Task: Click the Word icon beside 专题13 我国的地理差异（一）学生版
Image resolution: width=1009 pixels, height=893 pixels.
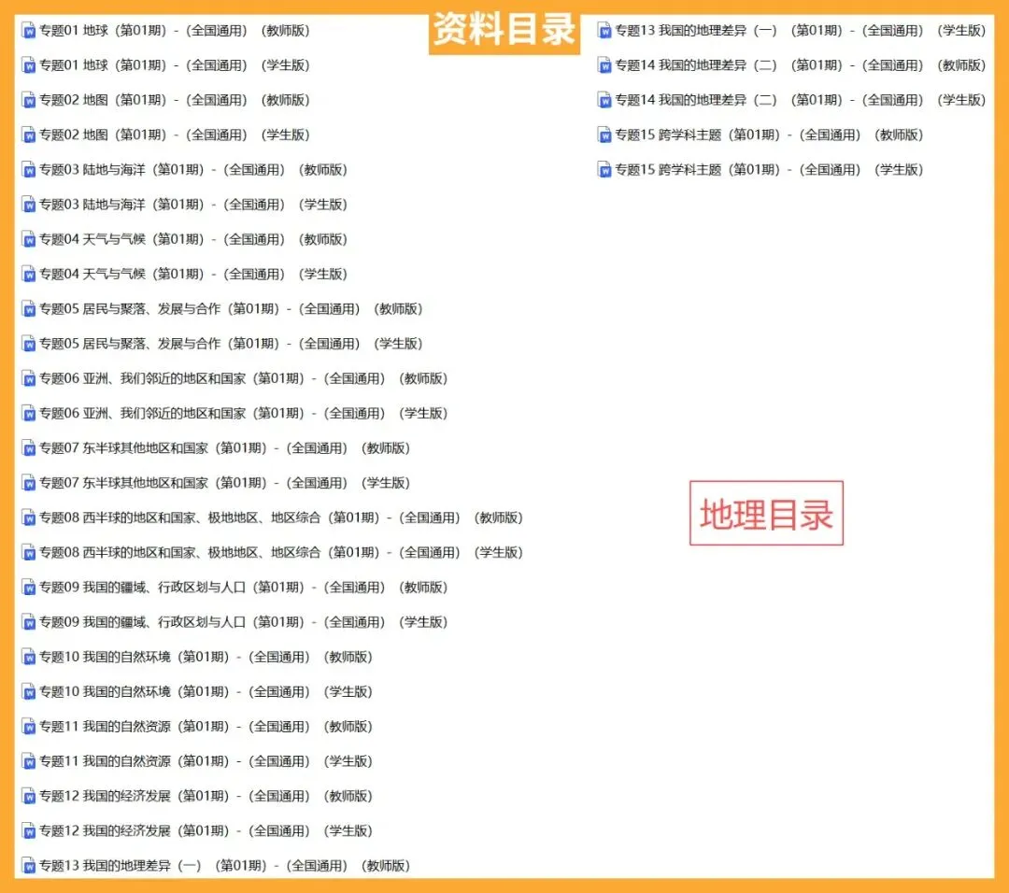Action: click(604, 30)
